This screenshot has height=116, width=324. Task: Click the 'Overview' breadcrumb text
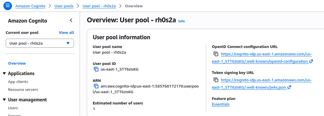tap(134, 6)
